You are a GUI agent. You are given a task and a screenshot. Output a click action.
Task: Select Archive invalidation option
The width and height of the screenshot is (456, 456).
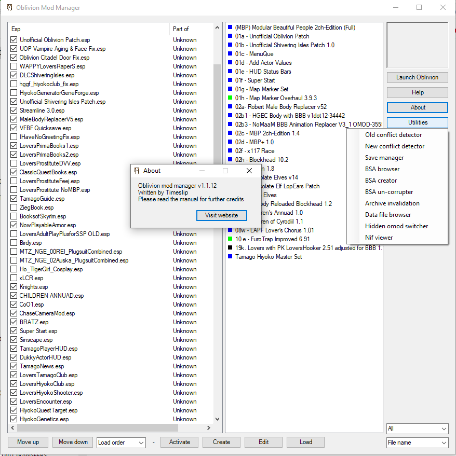point(392,203)
